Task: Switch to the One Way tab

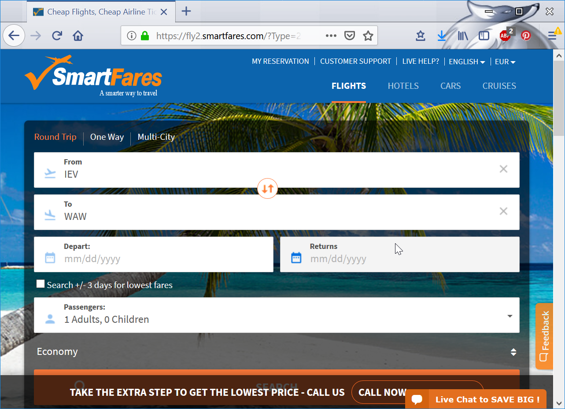Action: tap(107, 137)
